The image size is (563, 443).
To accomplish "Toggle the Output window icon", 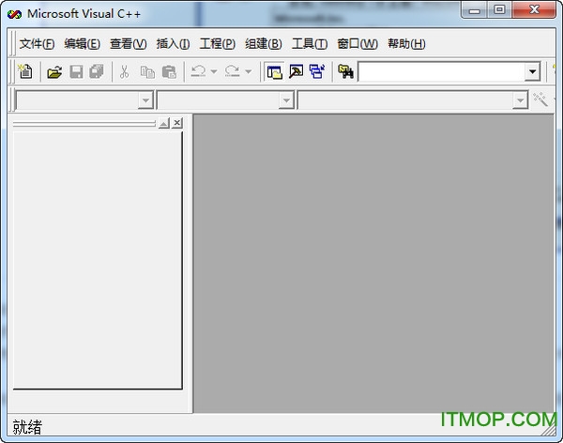I will coord(297,71).
